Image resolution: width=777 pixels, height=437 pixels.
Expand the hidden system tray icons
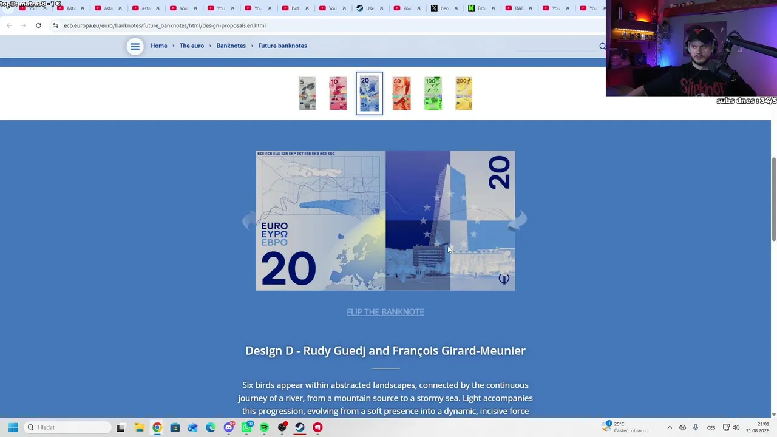pos(670,427)
